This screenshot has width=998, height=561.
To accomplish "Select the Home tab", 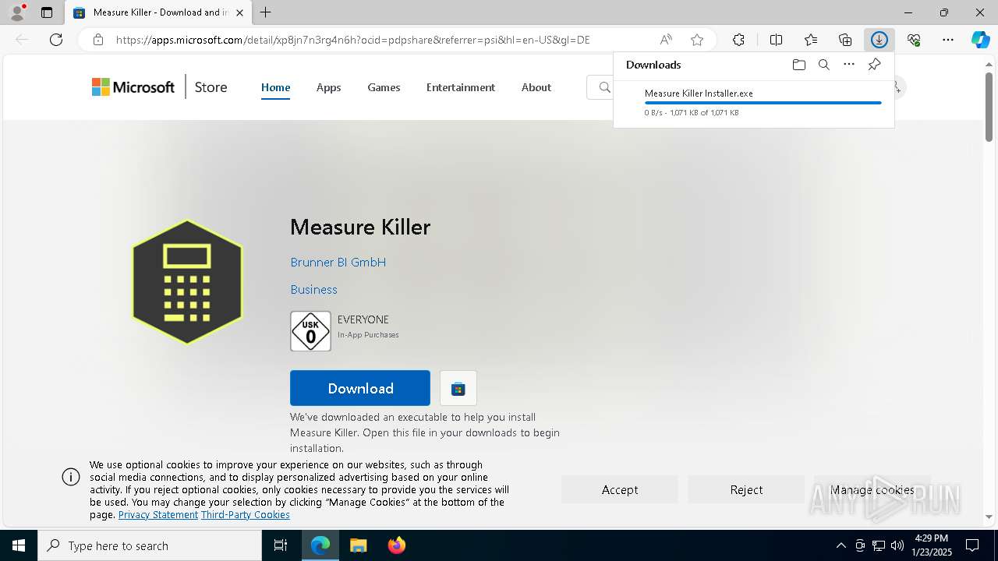I will coord(275,87).
